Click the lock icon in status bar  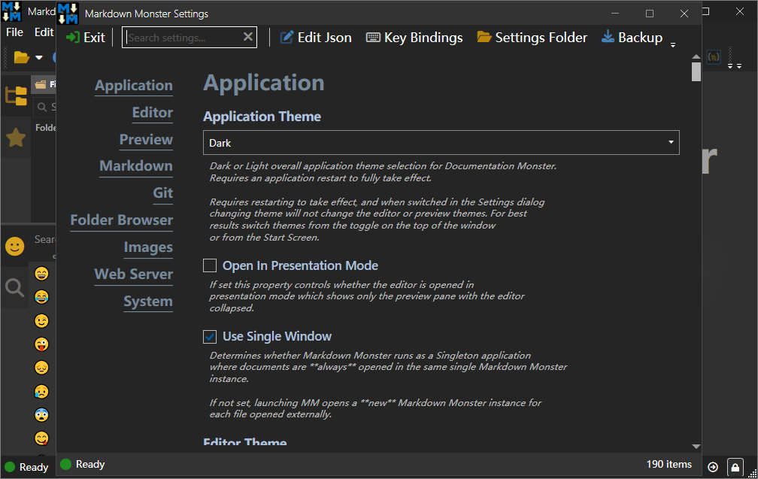[735, 467]
